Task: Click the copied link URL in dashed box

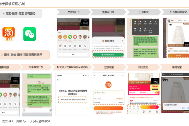Action: (73, 99)
